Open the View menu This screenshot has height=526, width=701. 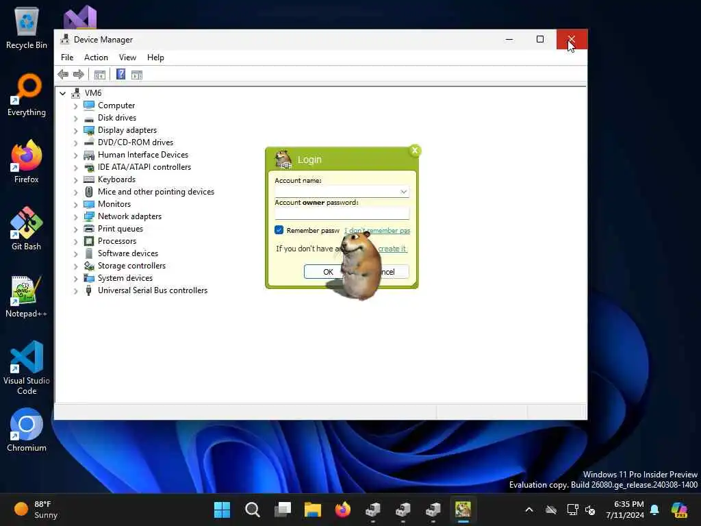127,58
